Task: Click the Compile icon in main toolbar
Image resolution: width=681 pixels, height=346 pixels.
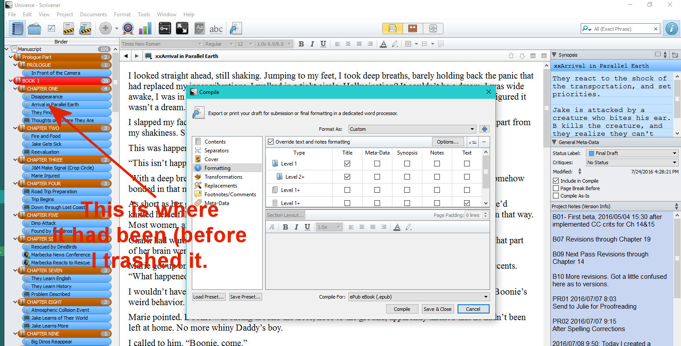Action: pos(236,29)
